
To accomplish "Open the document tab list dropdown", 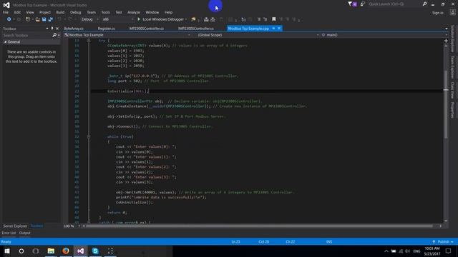I will coord(447,29).
